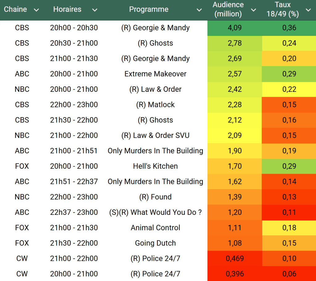Open the Taux 18/49 column dropdown
The height and width of the screenshot is (281, 316).
click(308, 10)
